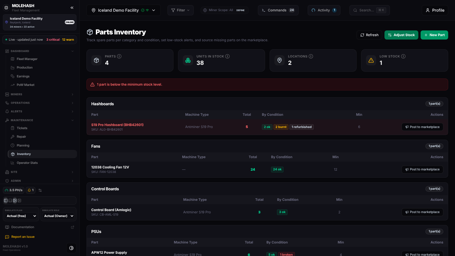This screenshot has width=455, height=256.
Task: Click the info icon next to UNITS IN STOCK
Action: 227,56
